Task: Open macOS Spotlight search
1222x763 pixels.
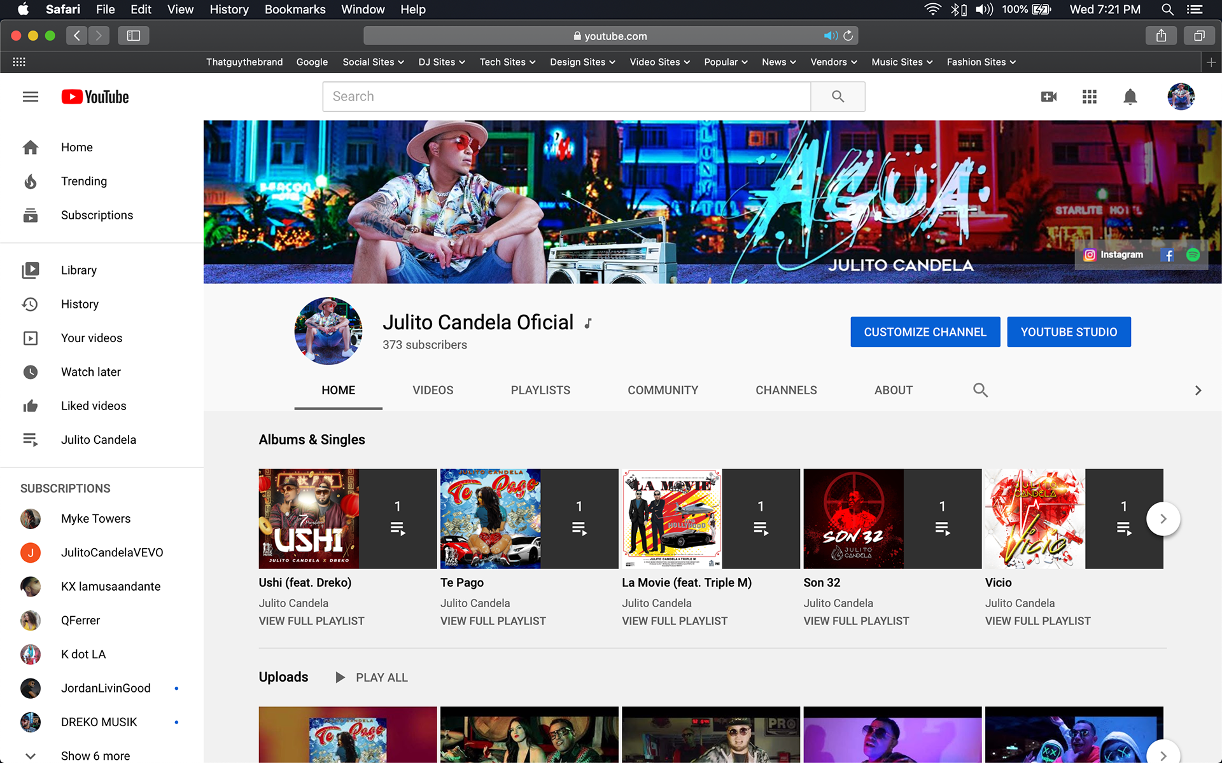Action: click(1167, 10)
